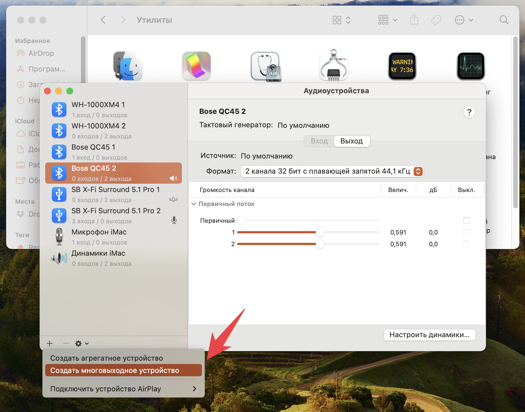Click the channel 1 value 0,591
Viewport: 525px width, 412px height.
(398, 232)
